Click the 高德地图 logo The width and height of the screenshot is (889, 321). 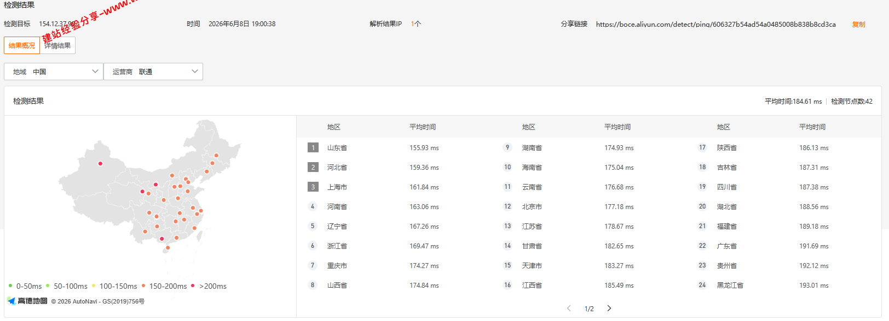pyautogui.click(x=27, y=301)
